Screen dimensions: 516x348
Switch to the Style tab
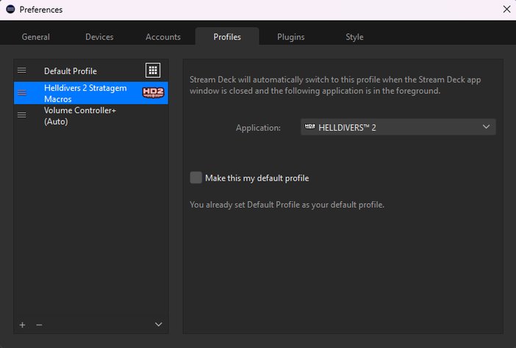(x=354, y=37)
